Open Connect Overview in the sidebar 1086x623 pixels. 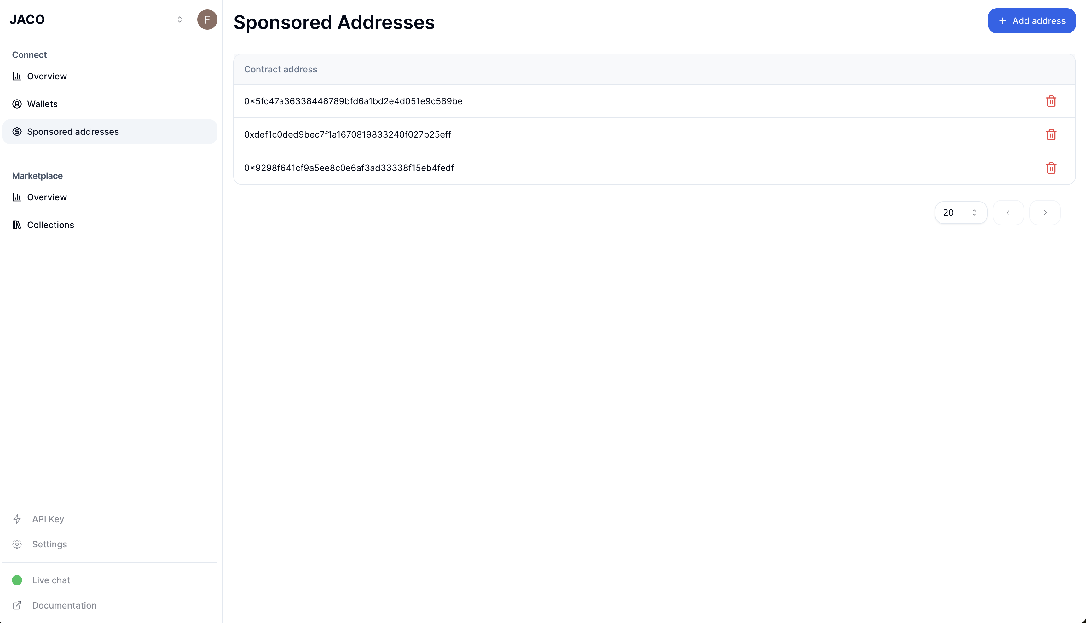[x=47, y=77]
